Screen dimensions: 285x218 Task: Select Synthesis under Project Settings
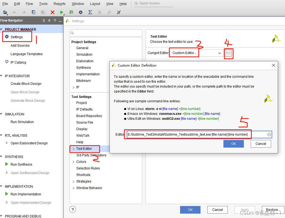[x=83, y=67]
